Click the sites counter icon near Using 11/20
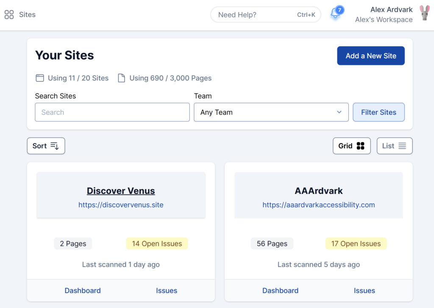 coord(39,78)
